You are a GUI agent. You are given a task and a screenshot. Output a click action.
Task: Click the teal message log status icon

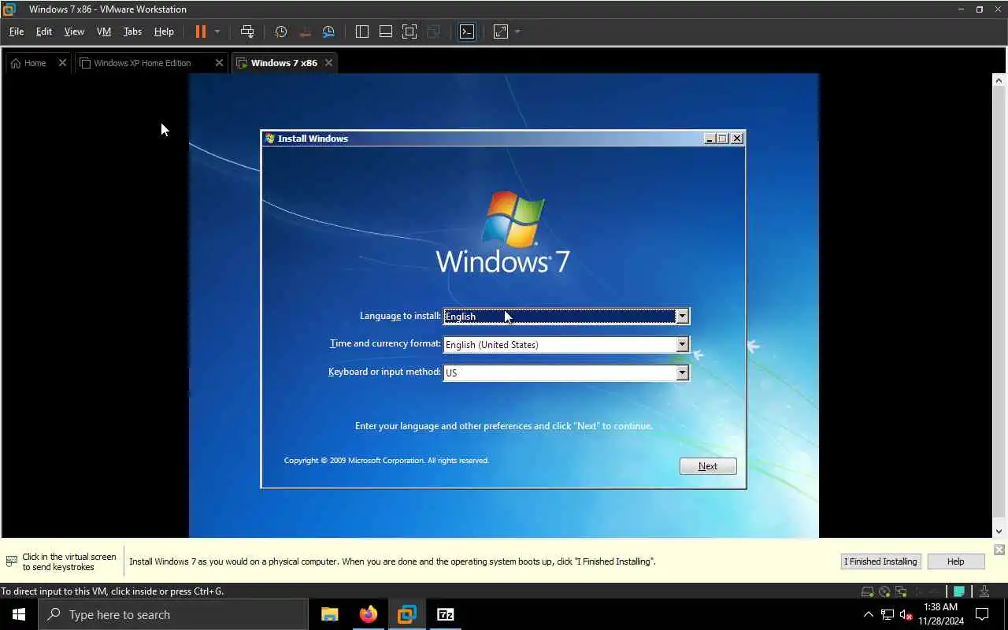point(959,591)
